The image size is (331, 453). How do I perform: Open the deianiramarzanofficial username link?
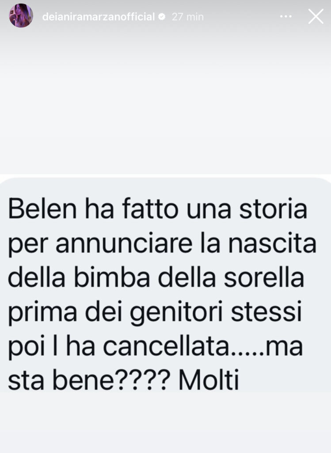[x=99, y=17]
